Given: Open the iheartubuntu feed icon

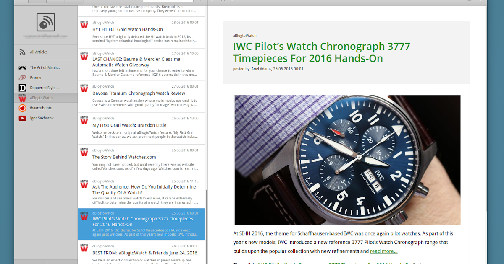Looking at the screenshot, I should pos(22,108).
